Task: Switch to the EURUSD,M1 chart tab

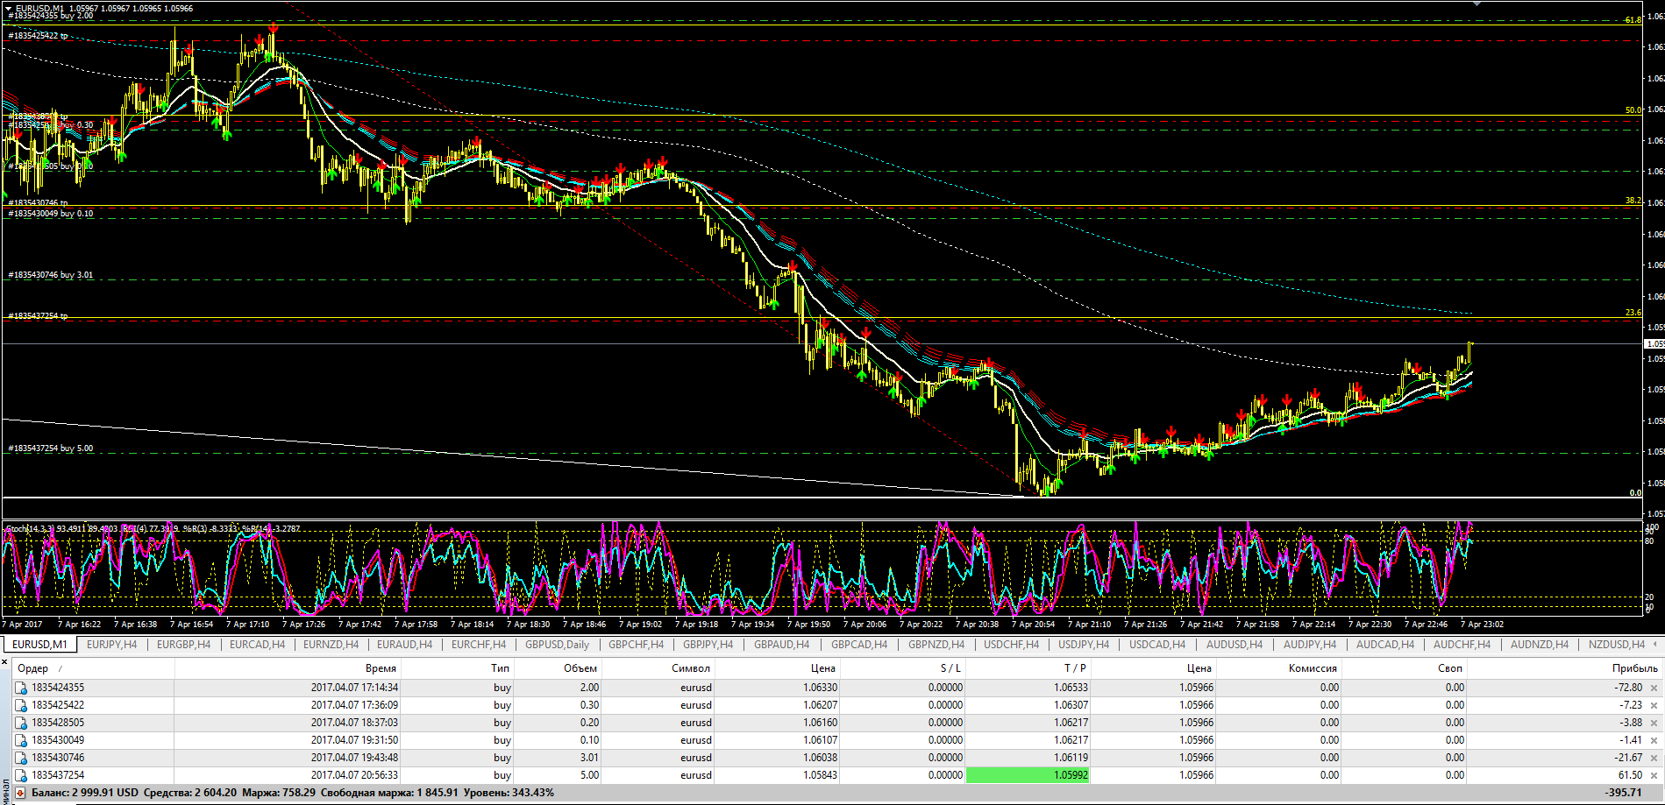Action: 39,645
